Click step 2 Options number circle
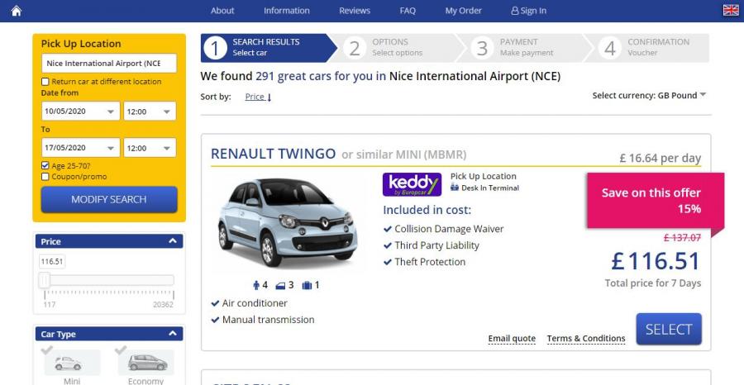The width and height of the screenshot is (744, 385). pos(355,48)
